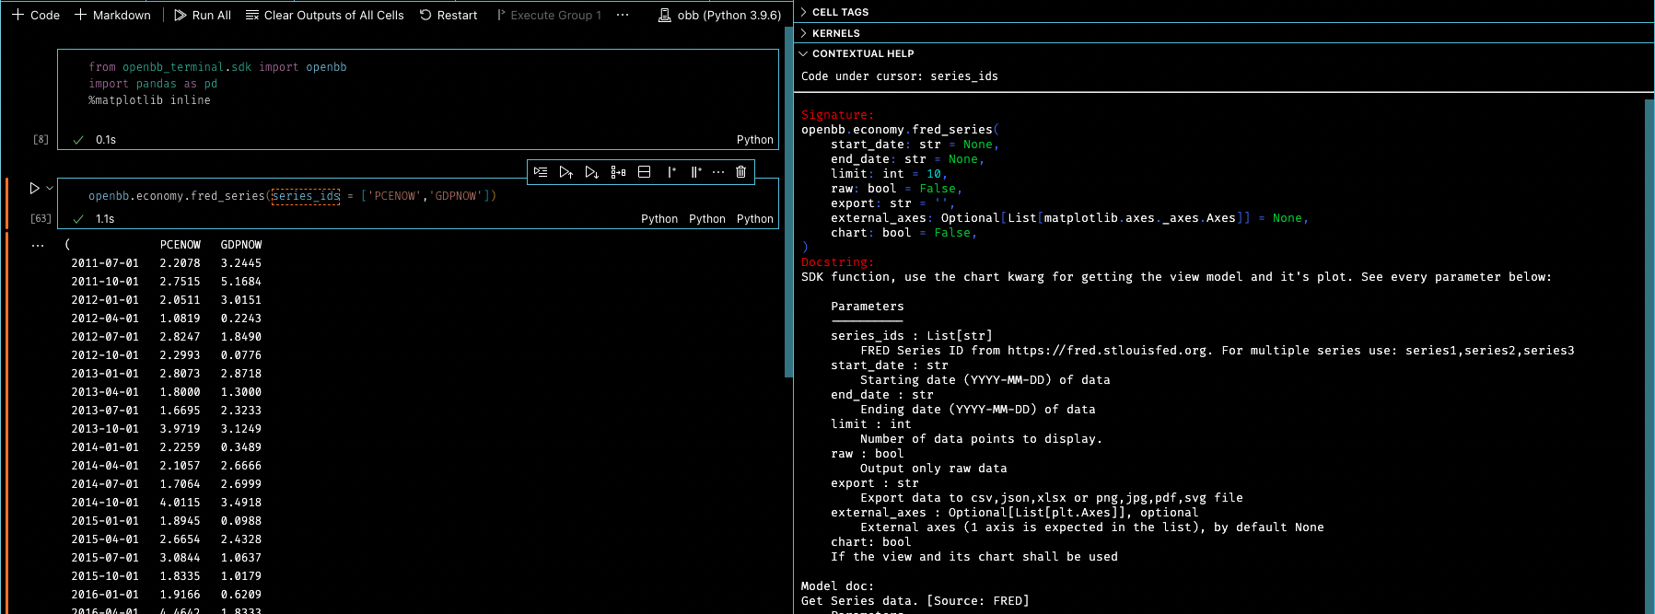Click 'Code under cursor: series_ids' text
Image resolution: width=1655 pixels, height=614 pixels.
point(900,76)
